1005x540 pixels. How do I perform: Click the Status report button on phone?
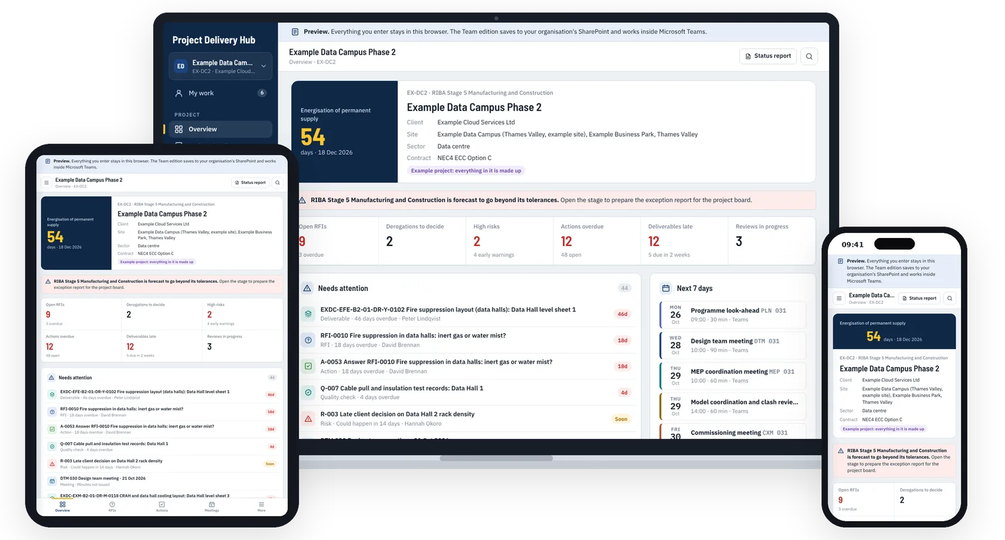coord(920,298)
